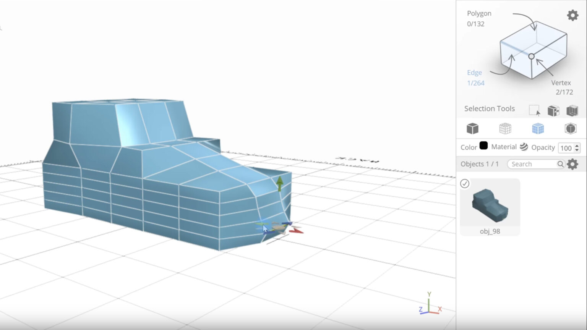Switch to Vertex selection mode
The image size is (587, 330).
[561, 83]
